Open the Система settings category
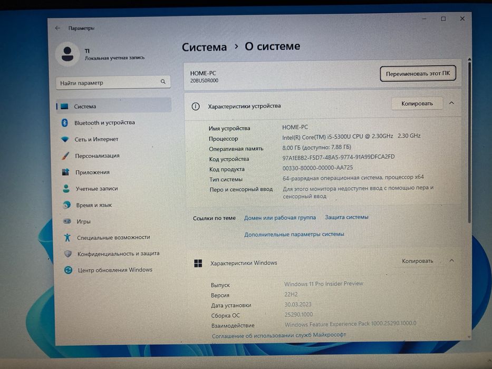Image resolution: width=492 pixels, height=369 pixels. pyautogui.click(x=114, y=106)
